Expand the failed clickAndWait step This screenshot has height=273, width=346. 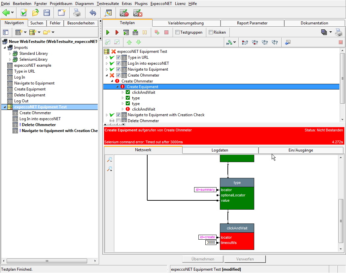coord(123,109)
